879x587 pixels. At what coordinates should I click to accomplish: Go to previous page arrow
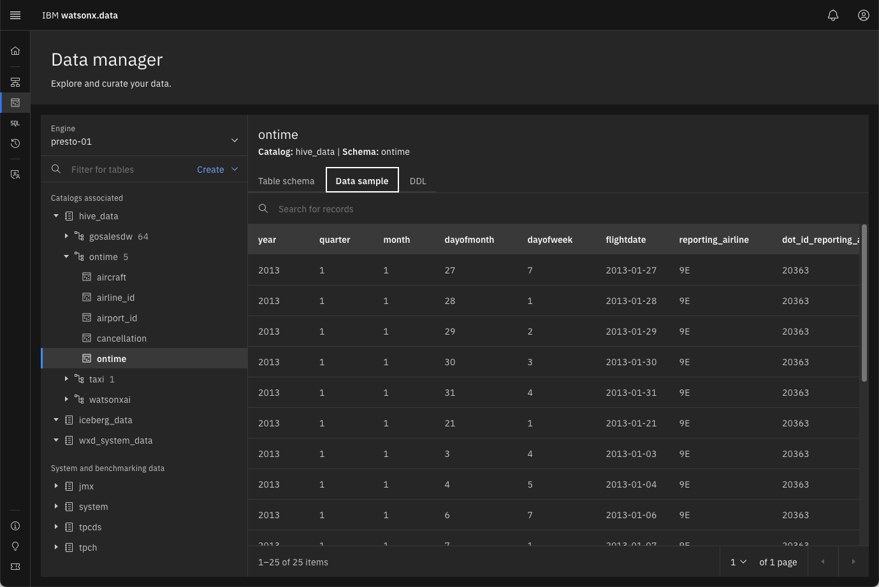(823, 562)
